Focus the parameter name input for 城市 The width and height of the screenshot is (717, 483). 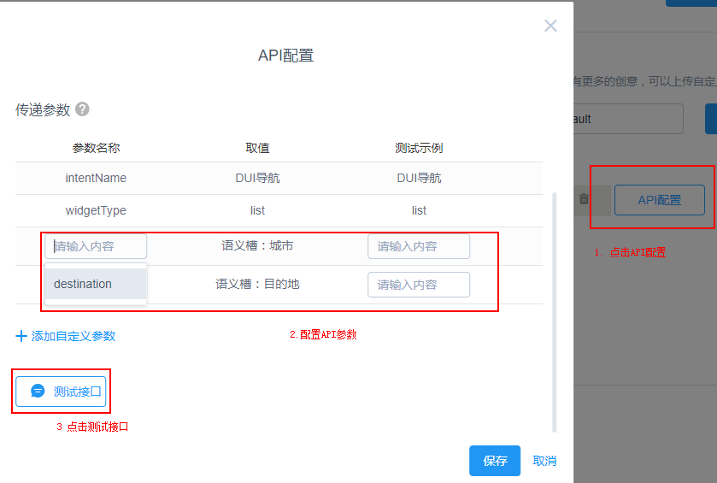tap(96, 246)
